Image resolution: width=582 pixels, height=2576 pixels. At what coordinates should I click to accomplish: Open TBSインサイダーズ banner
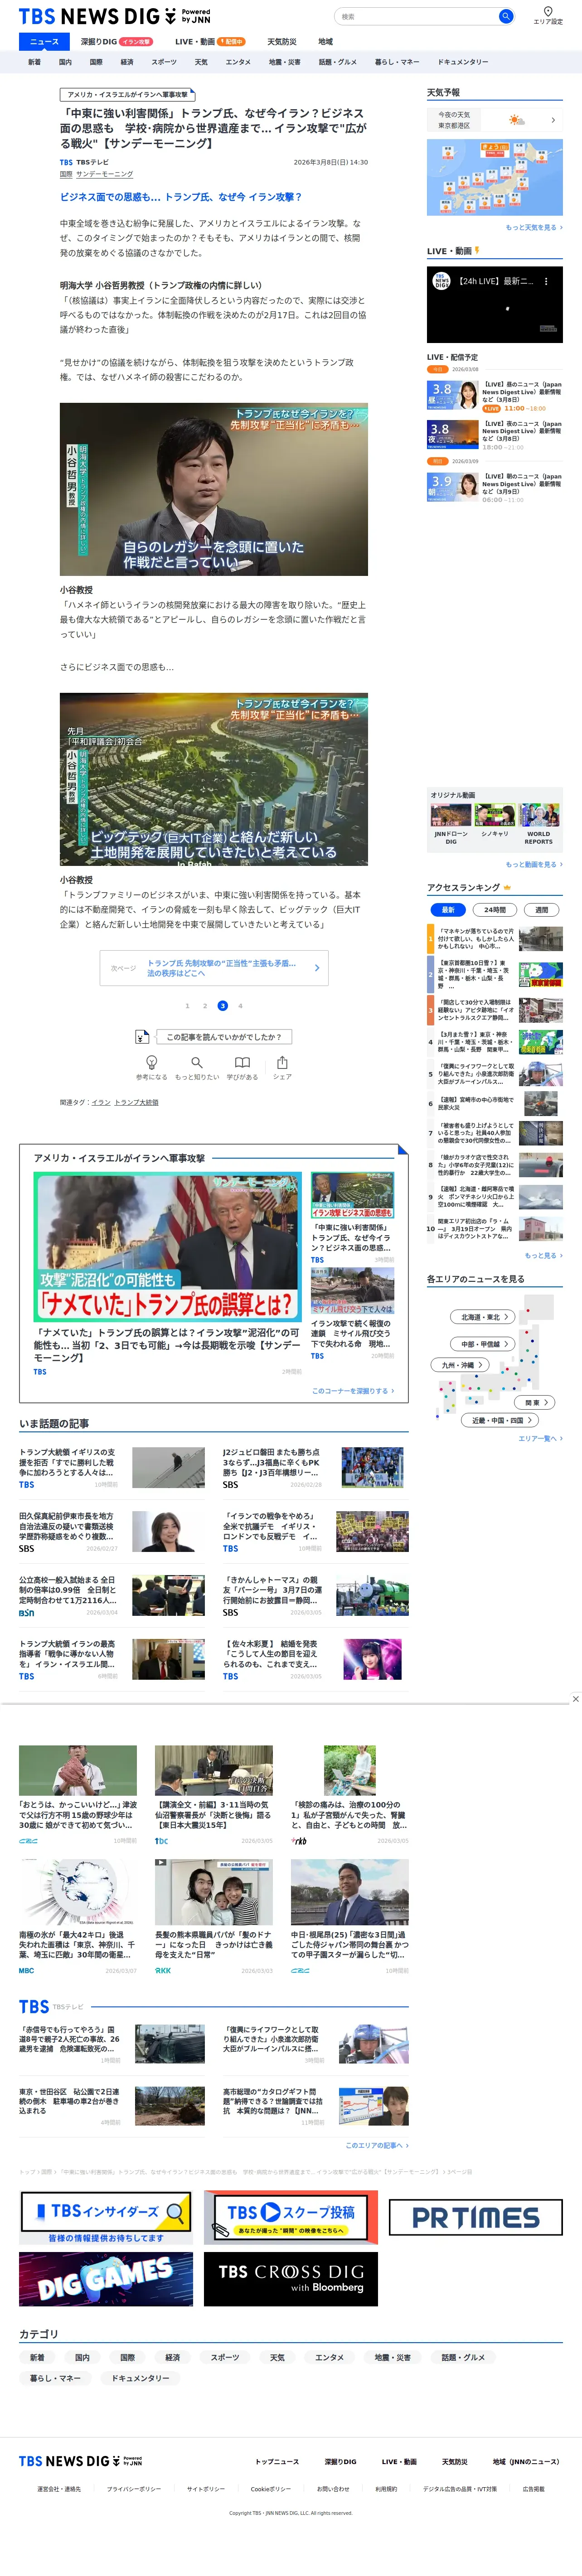click(106, 2217)
